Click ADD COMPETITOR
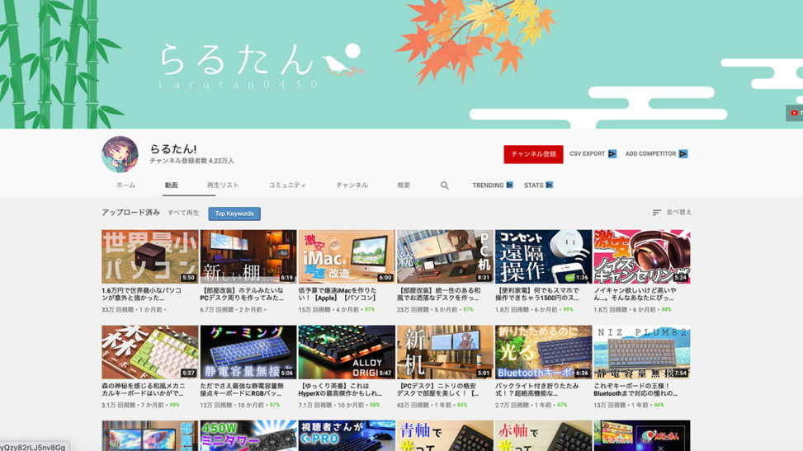Viewport: 803px width, 451px height. click(650, 153)
